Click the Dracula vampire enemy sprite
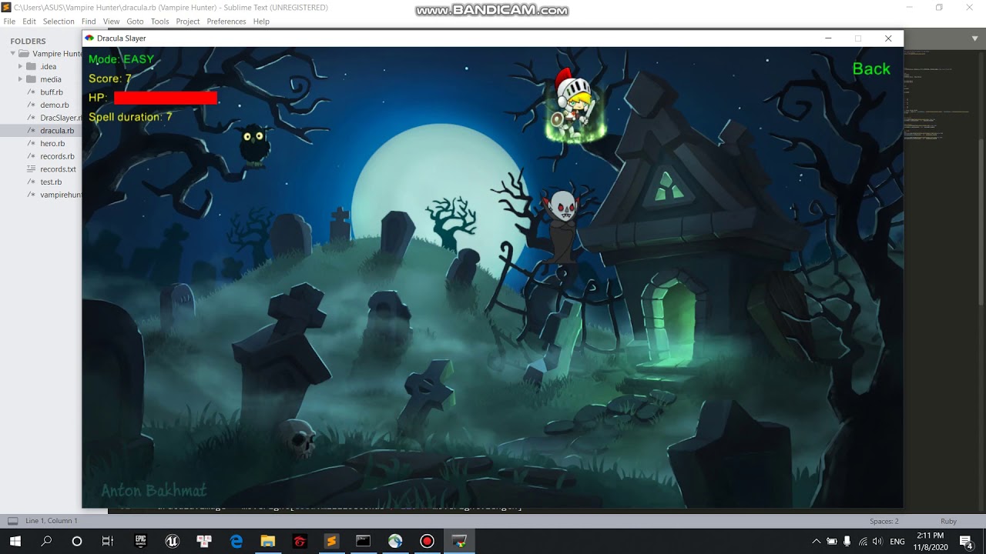Viewport: 986px width, 554px height. click(x=563, y=227)
